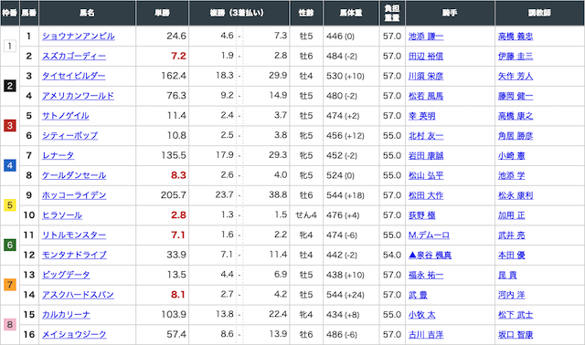This screenshot has width=585, height=345.
Task: Open trainer 角居 勝彦 page
Action: [516, 136]
